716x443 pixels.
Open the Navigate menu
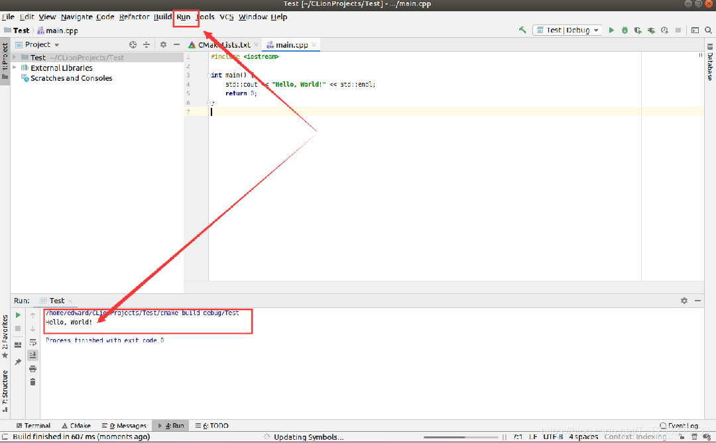pos(77,17)
